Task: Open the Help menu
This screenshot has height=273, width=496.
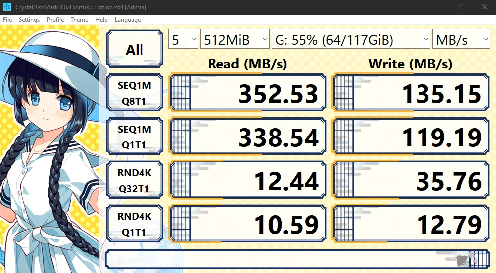Action: [101, 20]
